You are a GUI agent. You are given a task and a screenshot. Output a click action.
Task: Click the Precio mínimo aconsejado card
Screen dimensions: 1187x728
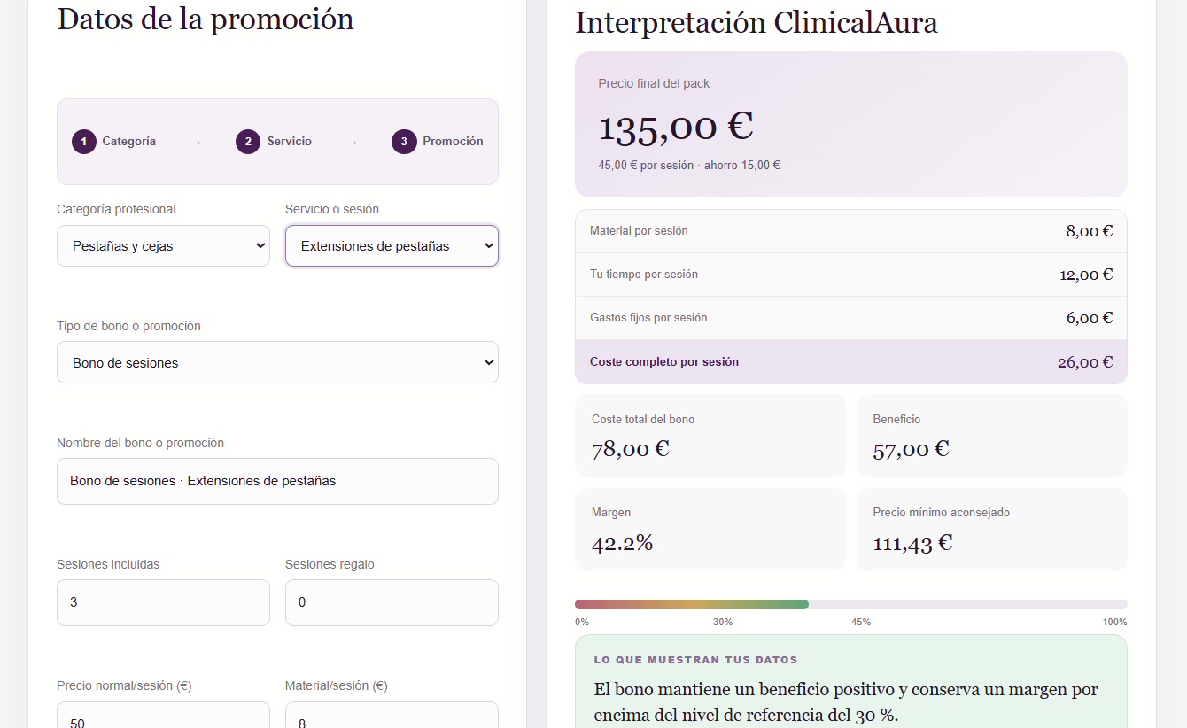click(x=992, y=530)
